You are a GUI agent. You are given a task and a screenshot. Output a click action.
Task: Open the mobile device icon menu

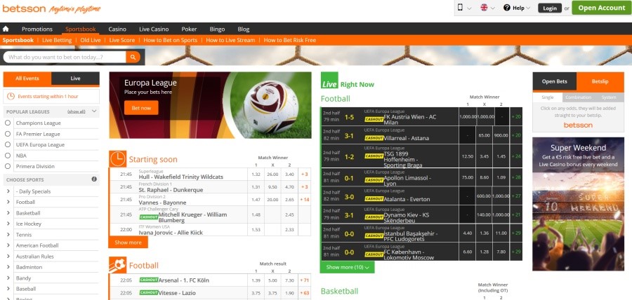pos(460,8)
